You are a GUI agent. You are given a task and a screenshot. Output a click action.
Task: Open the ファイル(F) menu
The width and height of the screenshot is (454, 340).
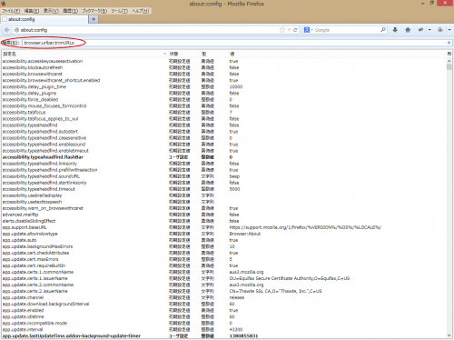point(11,11)
